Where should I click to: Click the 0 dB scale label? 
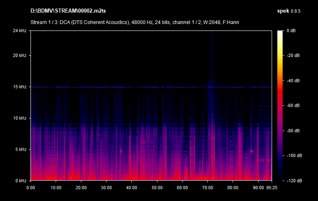click(x=292, y=31)
